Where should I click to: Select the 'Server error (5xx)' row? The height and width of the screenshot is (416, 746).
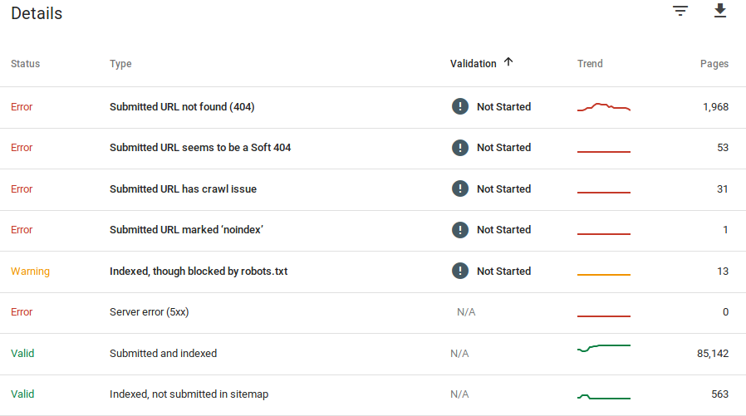coord(155,312)
